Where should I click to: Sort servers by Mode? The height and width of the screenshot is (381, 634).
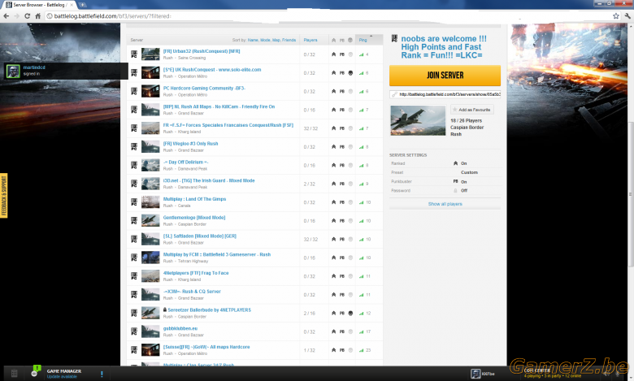coord(265,40)
